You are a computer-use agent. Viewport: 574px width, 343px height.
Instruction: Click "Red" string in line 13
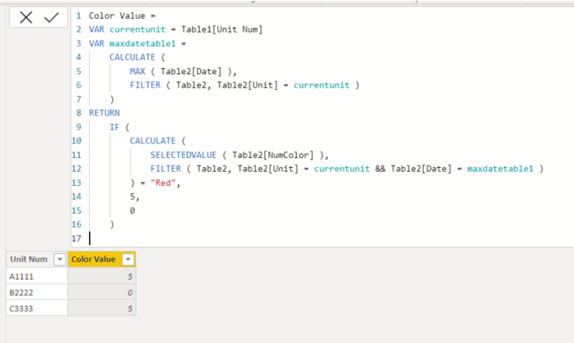(163, 183)
